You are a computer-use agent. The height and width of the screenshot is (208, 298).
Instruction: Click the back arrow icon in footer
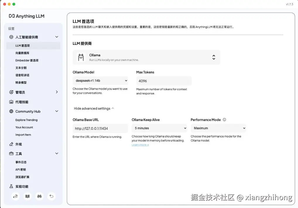pos(51,196)
